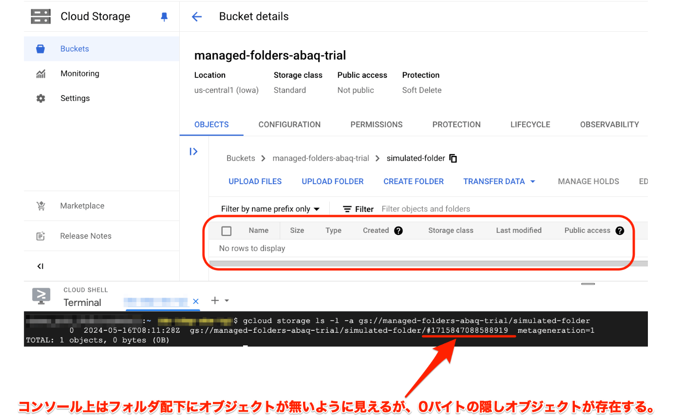Click the Not public access value
682x417 pixels.
[x=356, y=90]
